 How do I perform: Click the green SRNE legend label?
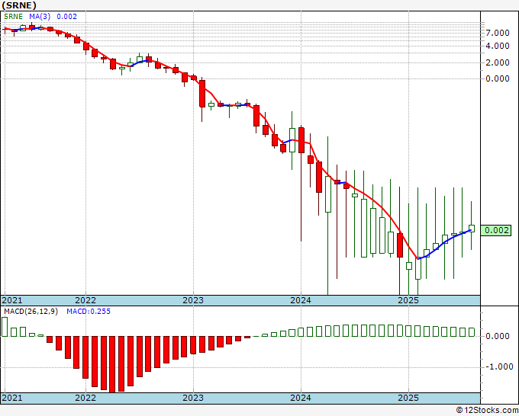tap(13, 17)
